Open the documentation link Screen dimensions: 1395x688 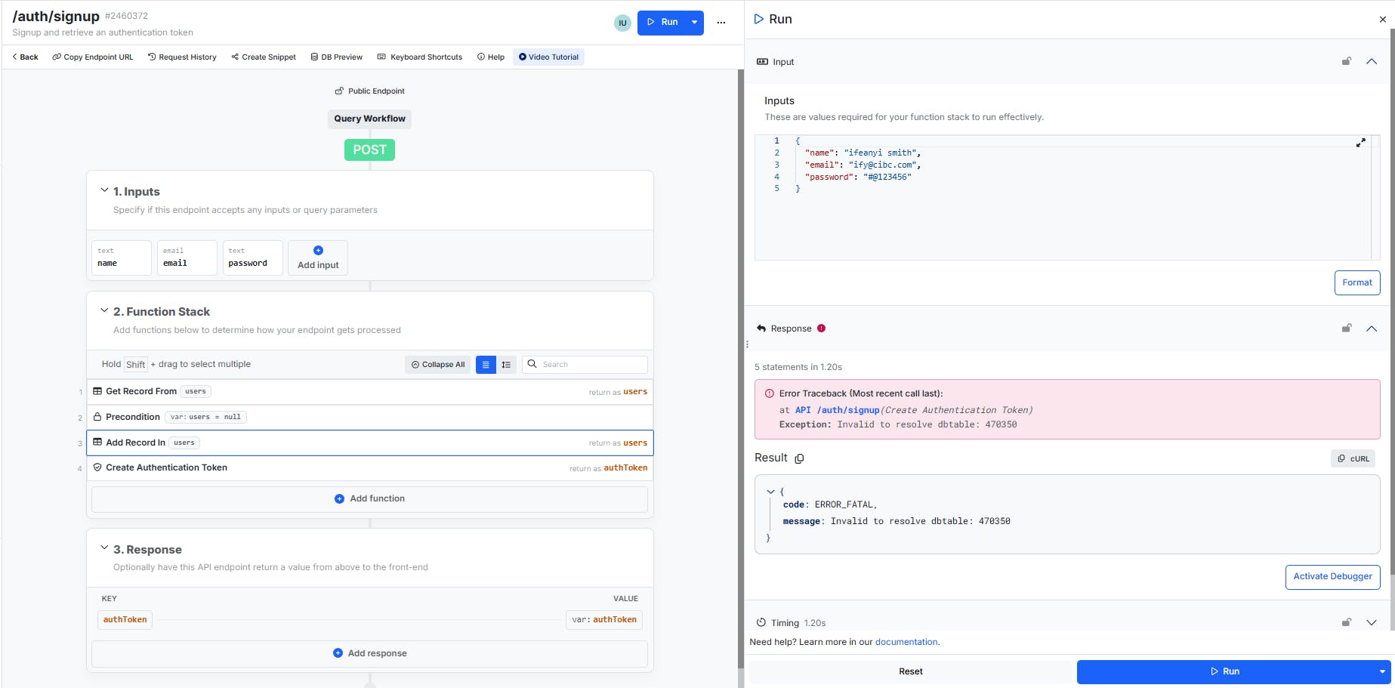point(906,642)
